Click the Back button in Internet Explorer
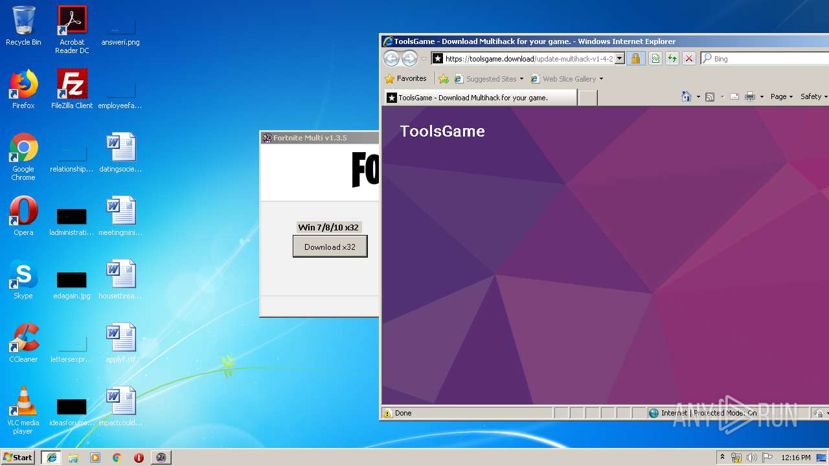This screenshot has width=829, height=466. click(391, 58)
